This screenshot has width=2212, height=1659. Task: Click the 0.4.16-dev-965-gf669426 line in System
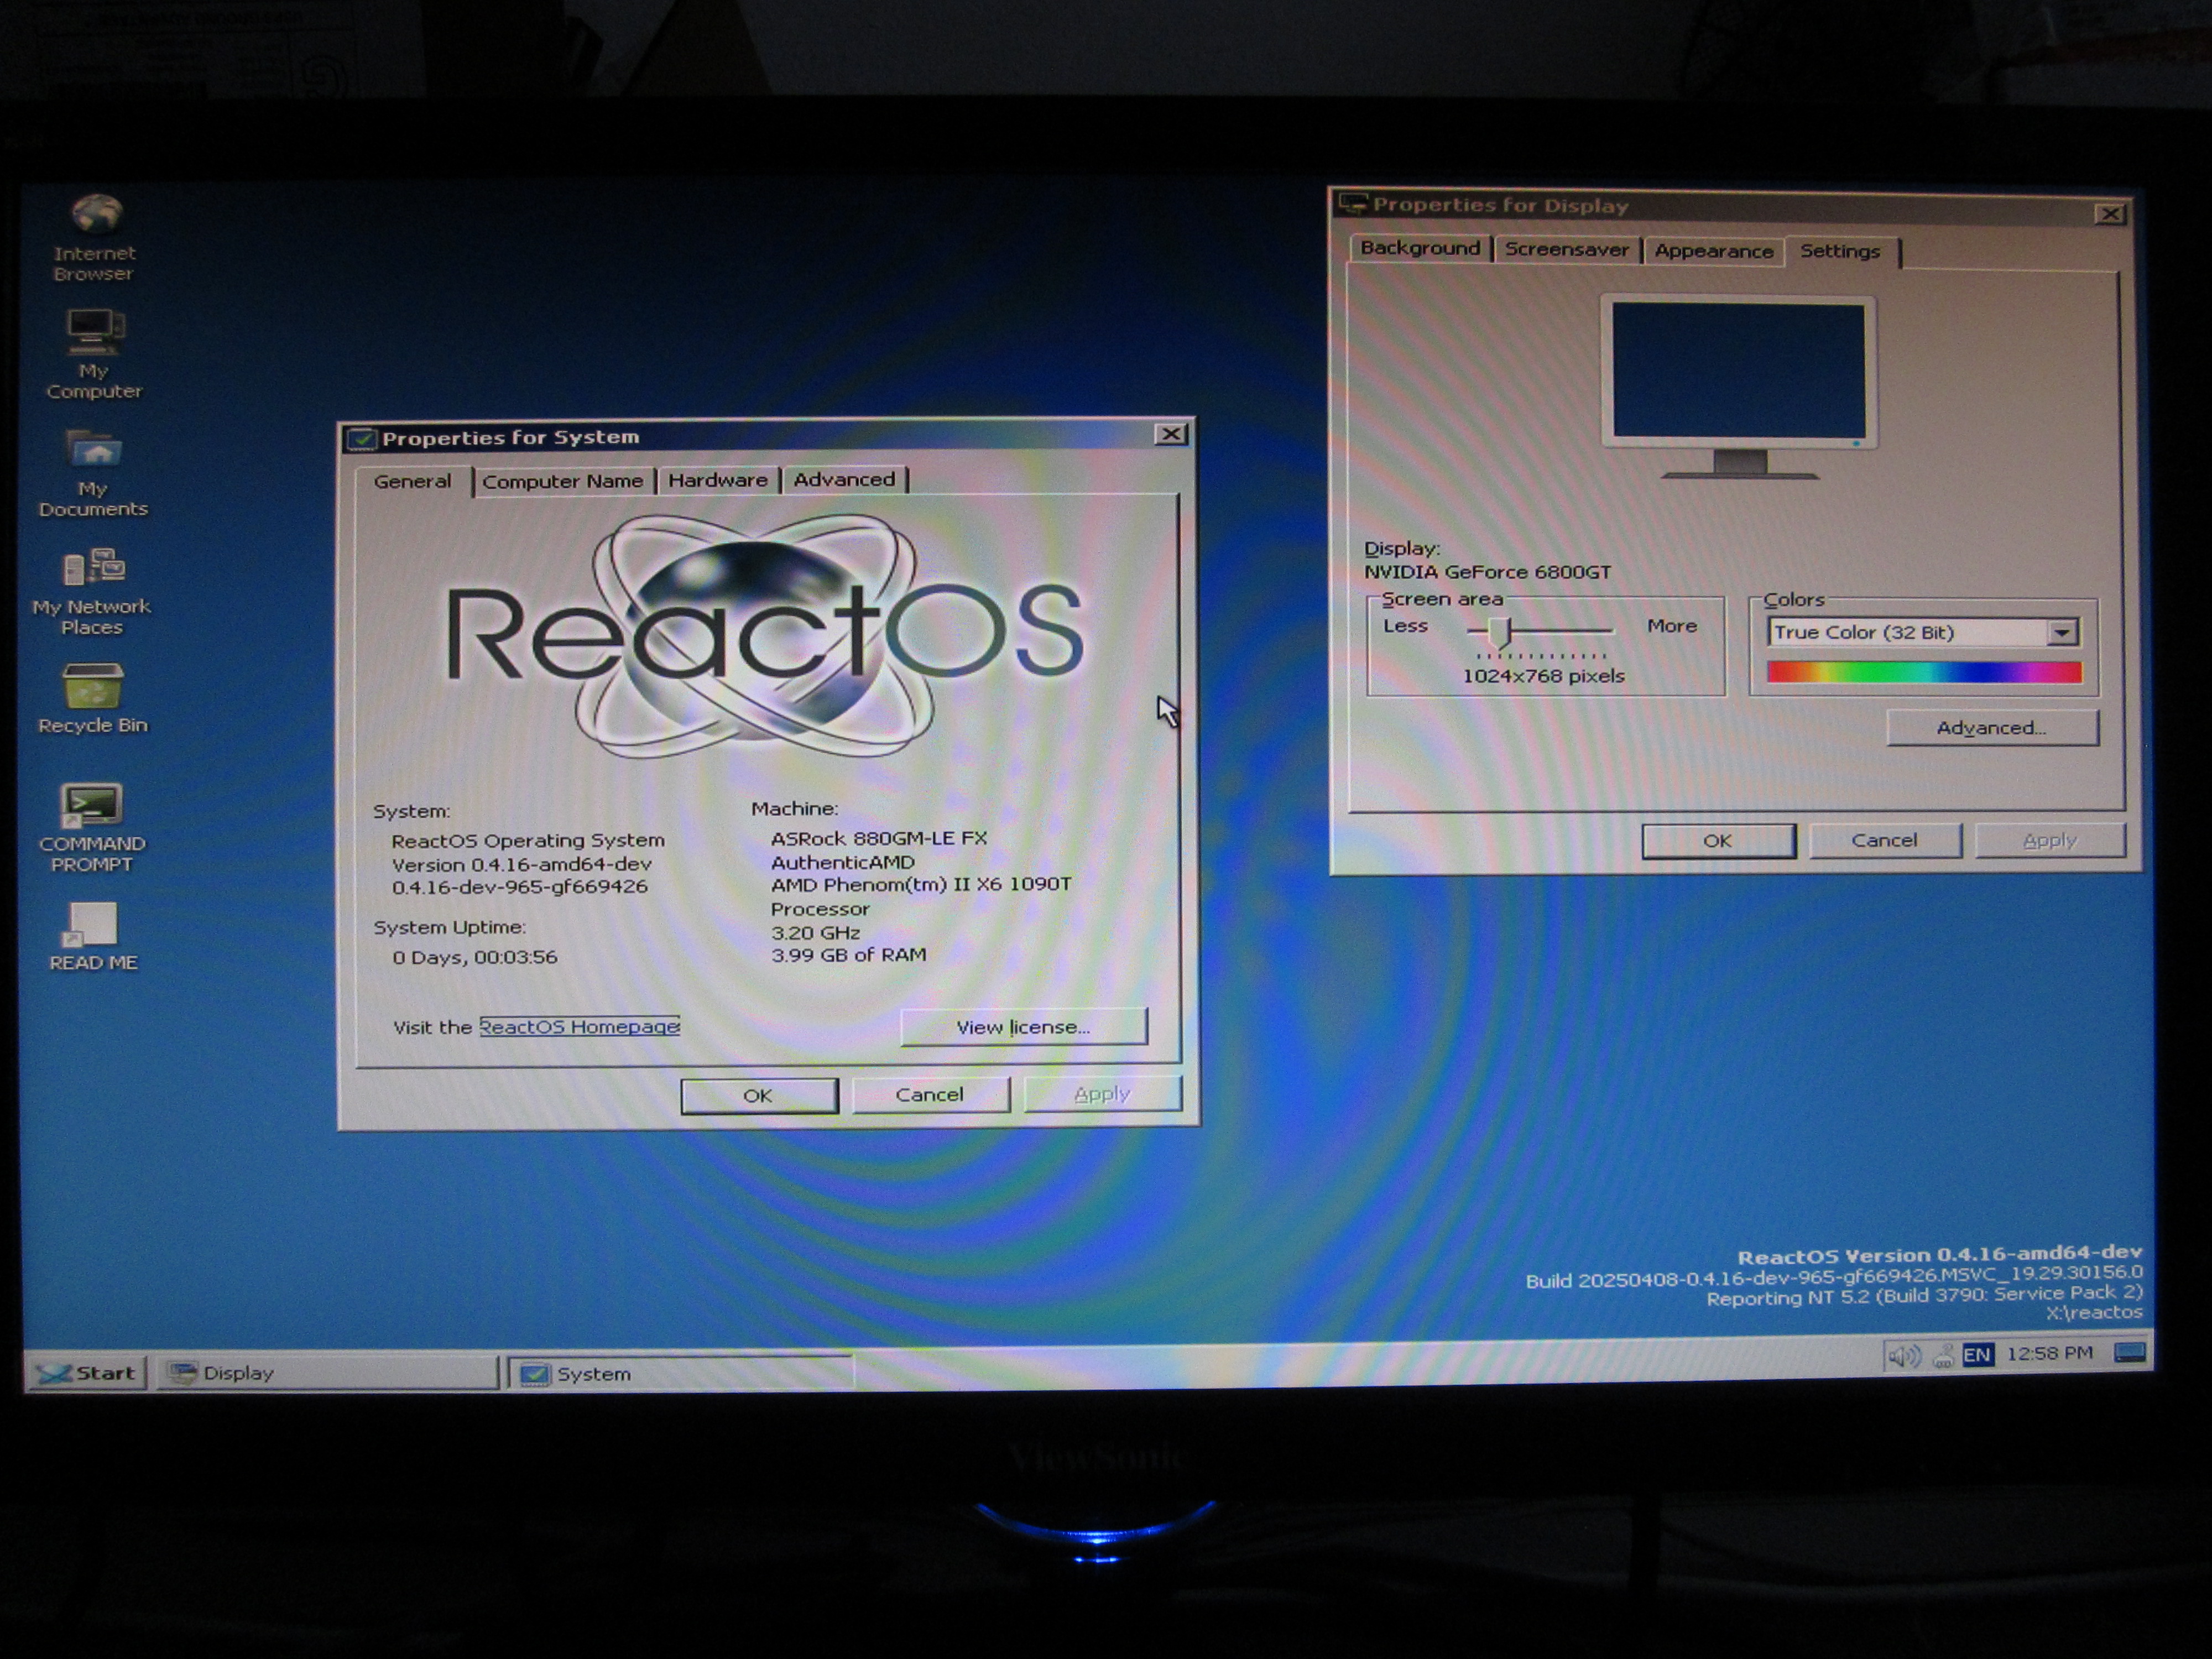[520, 887]
